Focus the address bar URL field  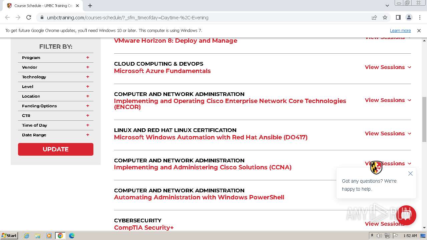coord(203,17)
